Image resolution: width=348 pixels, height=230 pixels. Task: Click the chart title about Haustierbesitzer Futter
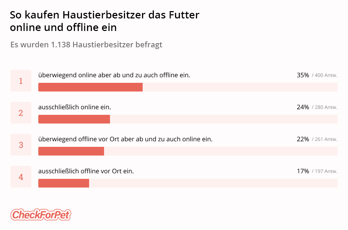(x=104, y=21)
